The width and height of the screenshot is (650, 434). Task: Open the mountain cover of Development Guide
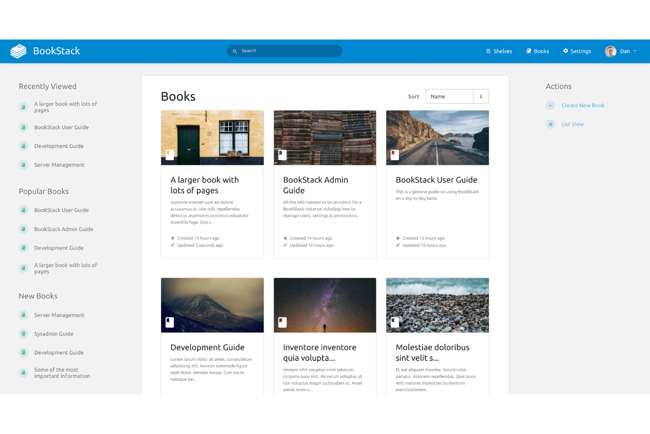[213, 305]
